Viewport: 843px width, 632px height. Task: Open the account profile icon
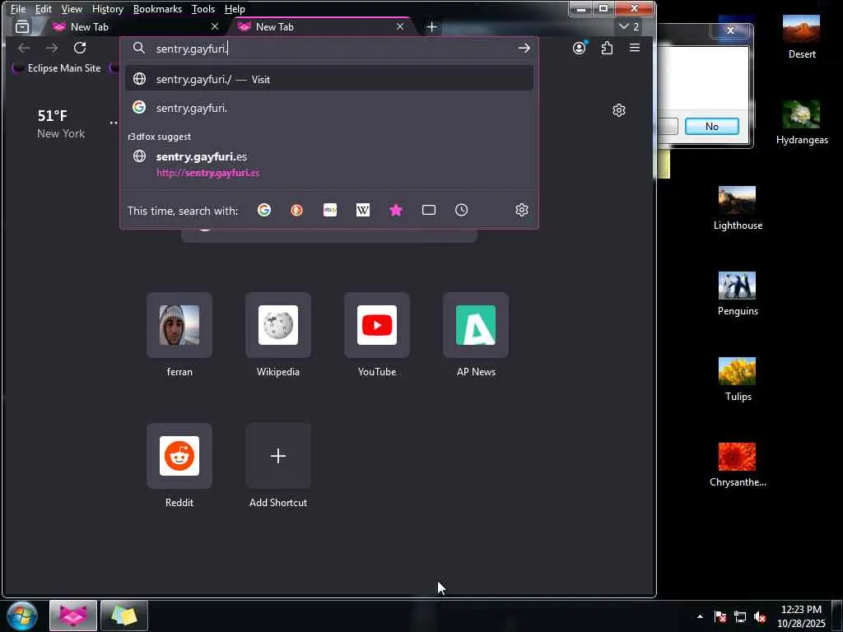tap(579, 48)
